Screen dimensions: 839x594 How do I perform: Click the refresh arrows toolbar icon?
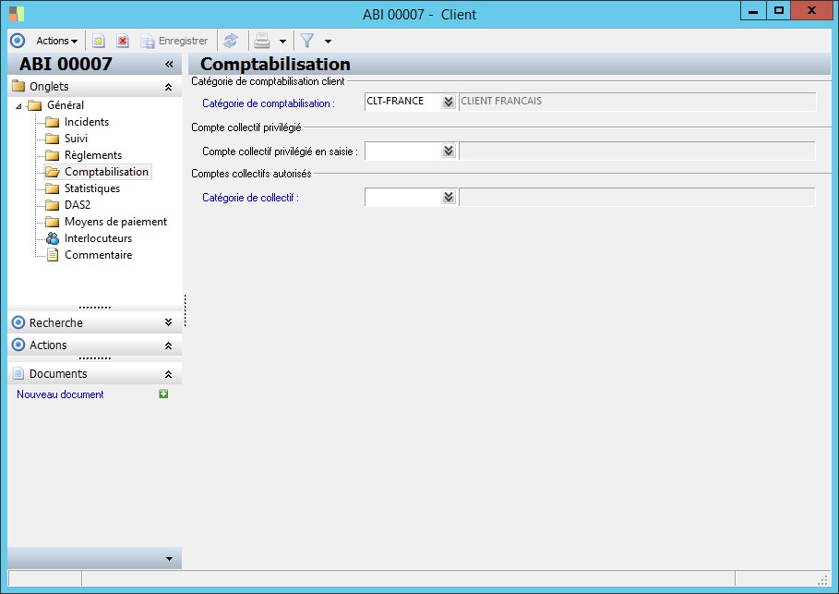231,41
